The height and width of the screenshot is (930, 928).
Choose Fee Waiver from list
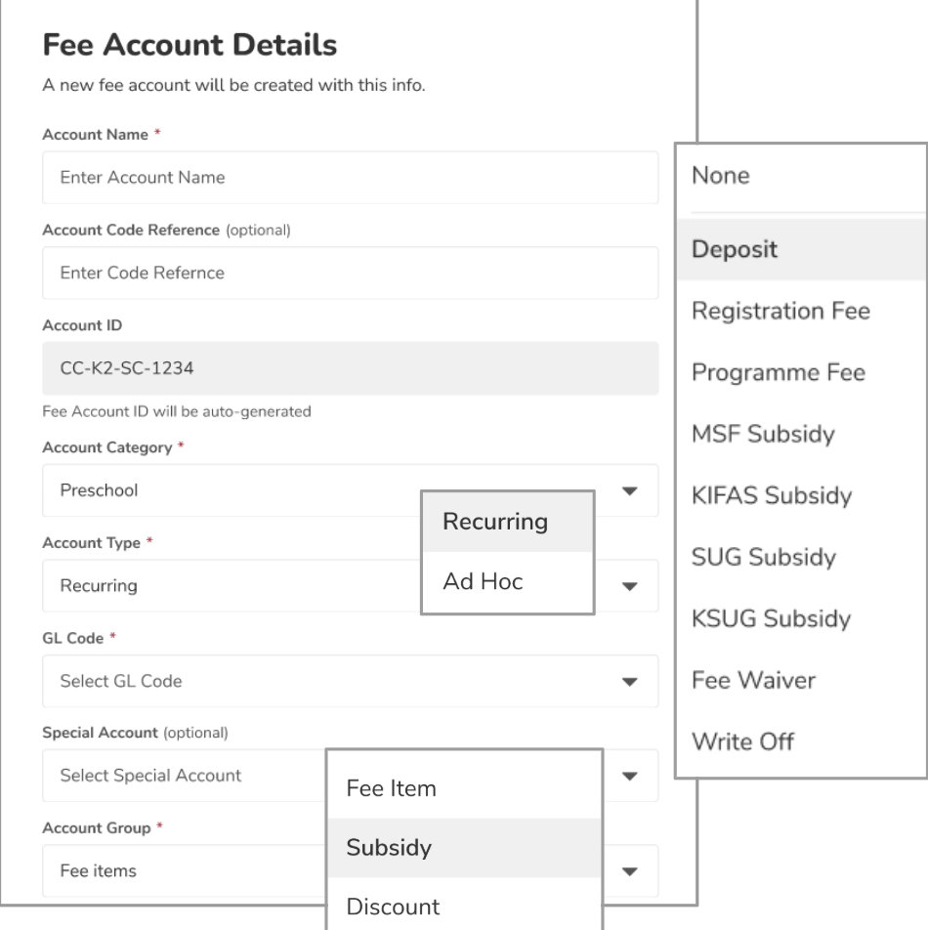click(800, 680)
